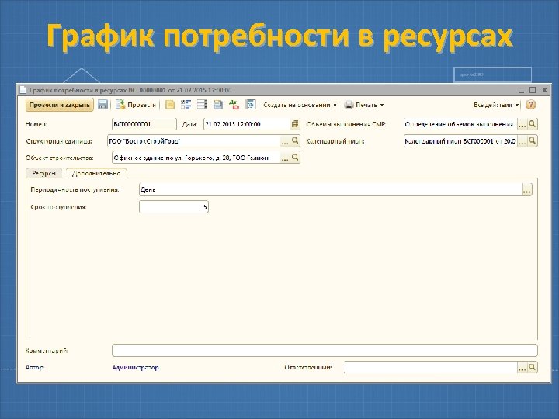Open Объект строительства with magnifier icon
Viewport: 559px width, 419px height.
295,157
